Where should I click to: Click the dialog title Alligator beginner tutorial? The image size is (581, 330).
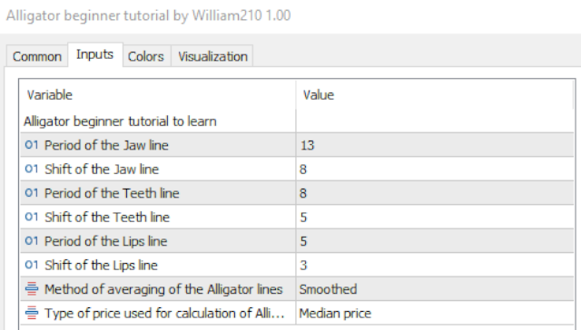[148, 15]
